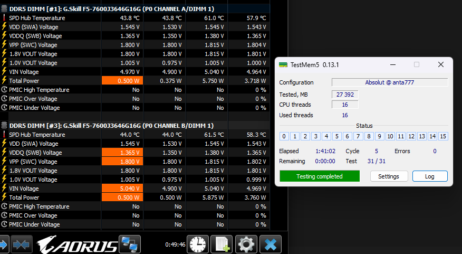Click the lightning icon beside DIMM #1 Total Power
The height and width of the screenshot is (254, 462).
(x=4, y=81)
